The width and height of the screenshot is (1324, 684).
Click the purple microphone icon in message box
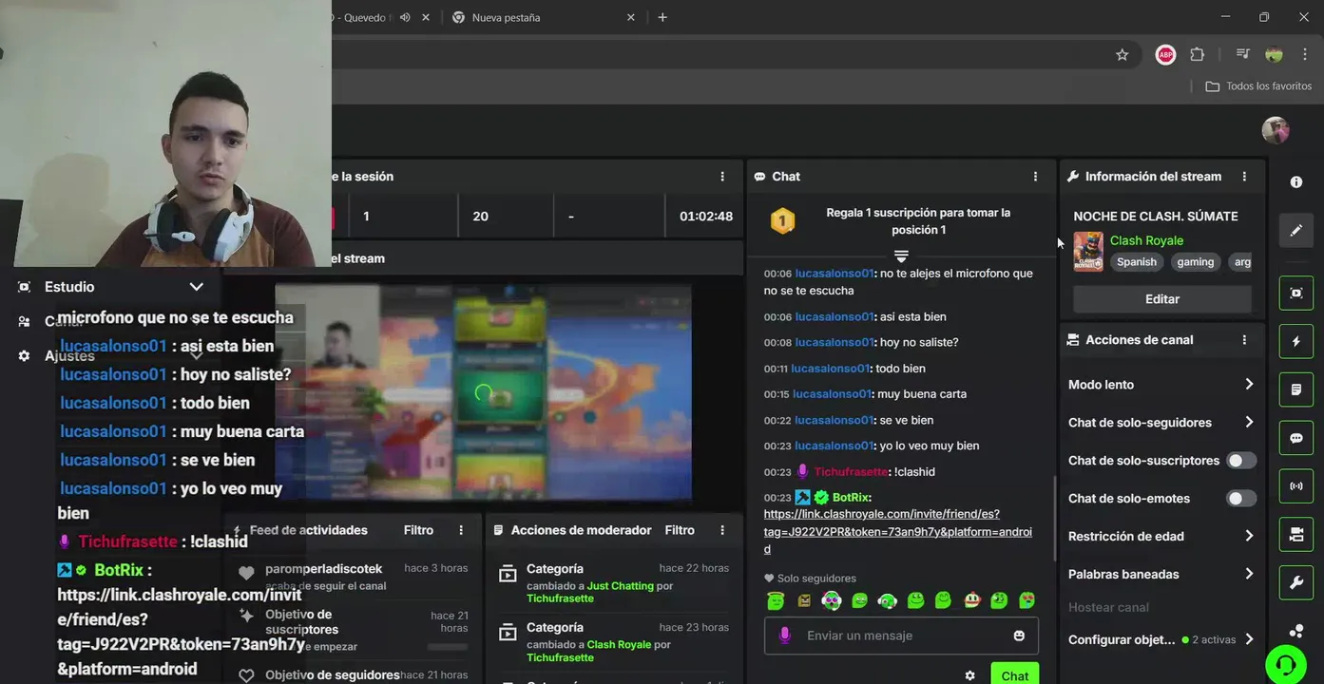(784, 636)
